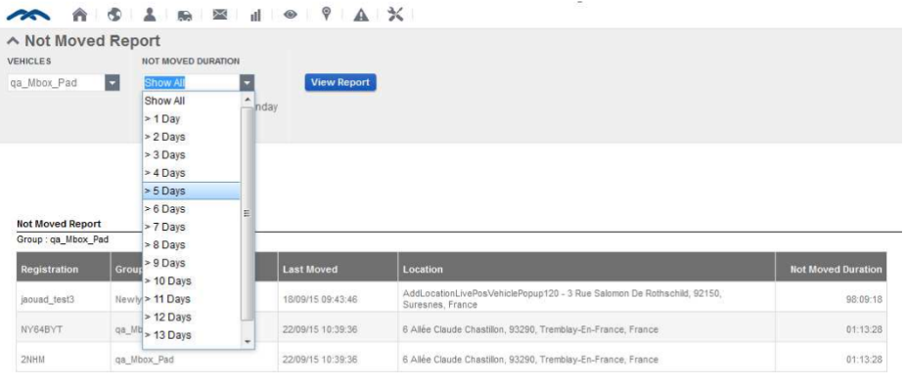Select > 11 Days option
Screen dimensions: 906x385
(191, 299)
